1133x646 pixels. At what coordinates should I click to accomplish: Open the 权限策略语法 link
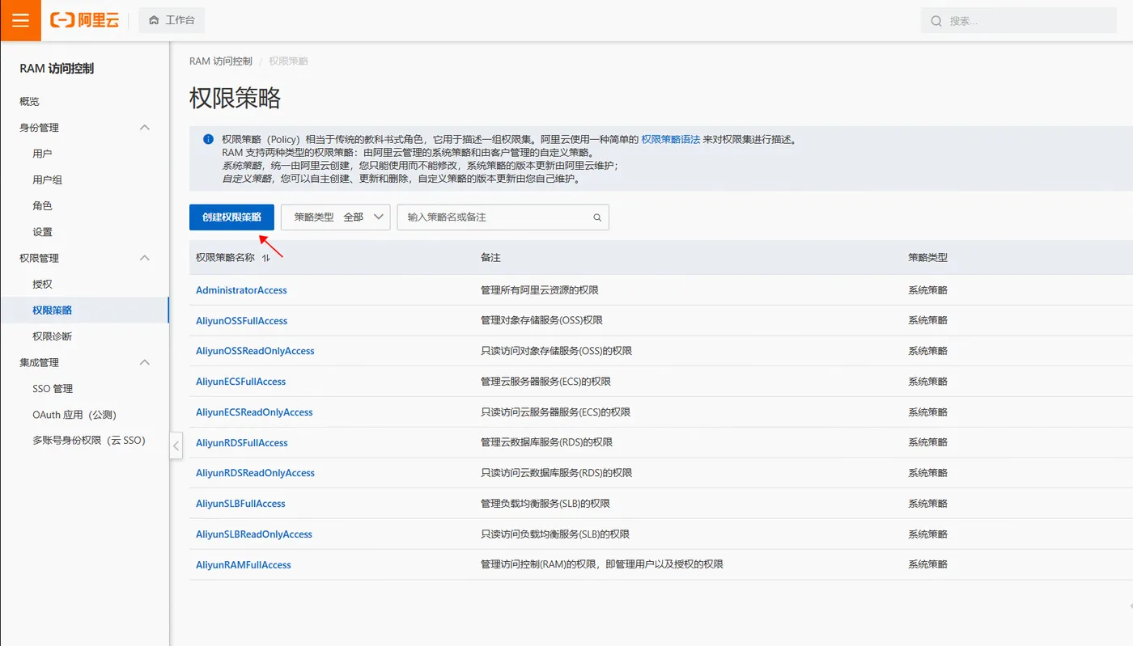click(671, 139)
